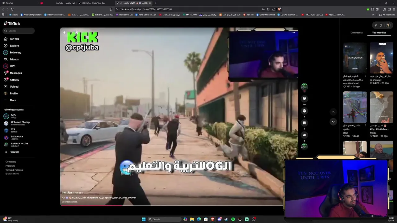Screen dimensions: 397x223
Task: Open the Messages inbox
Action: (x=13, y=73)
